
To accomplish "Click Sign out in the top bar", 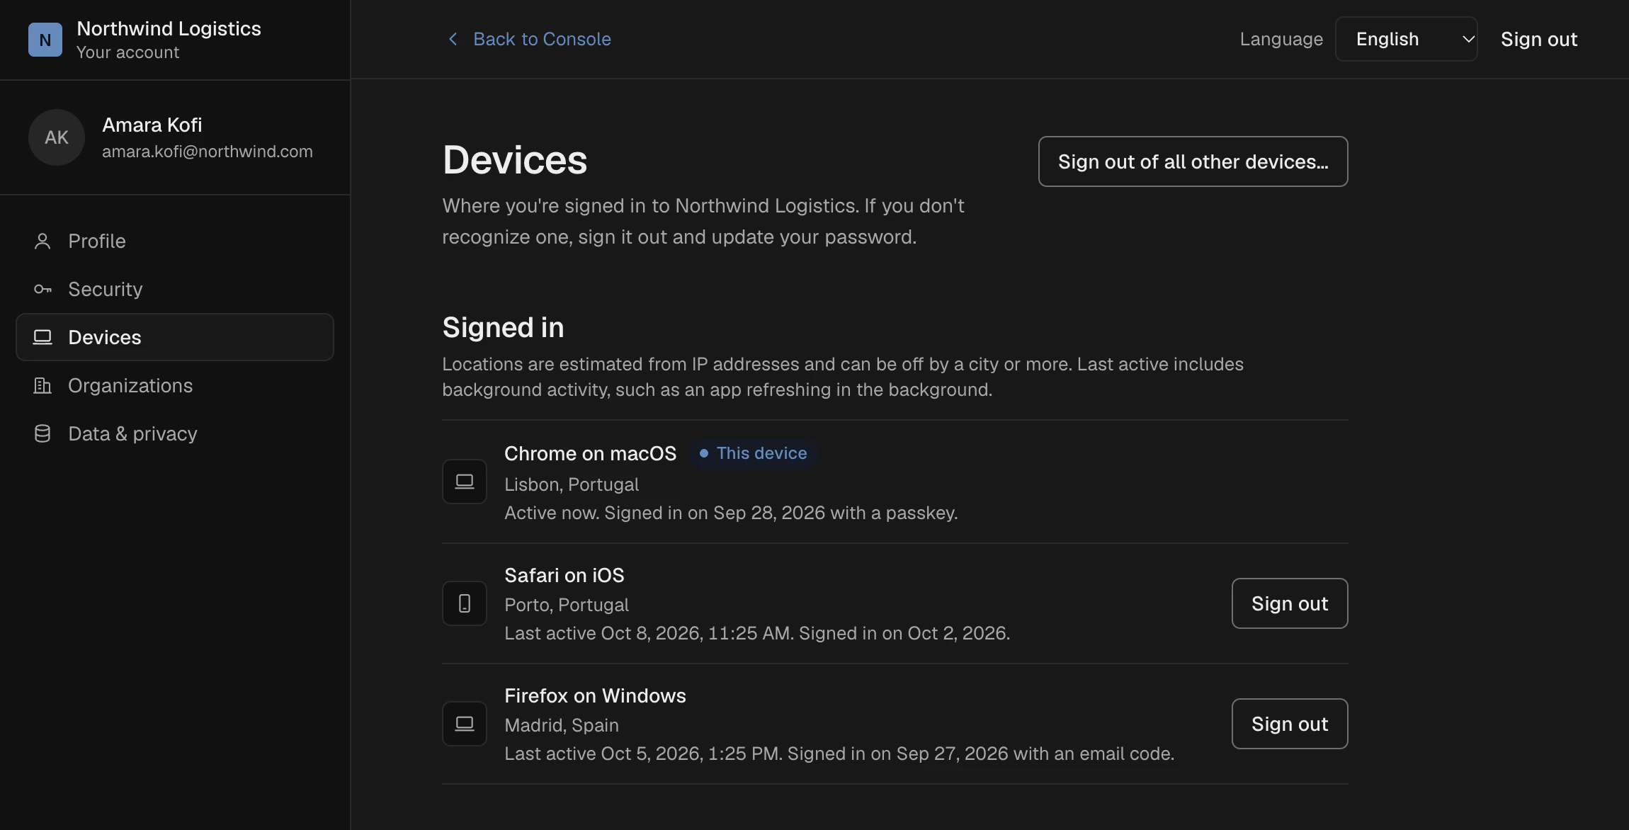I will click(1538, 39).
